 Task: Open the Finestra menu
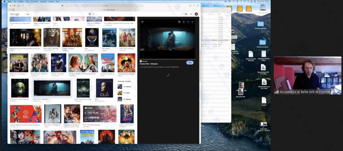[x=51, y=1]
